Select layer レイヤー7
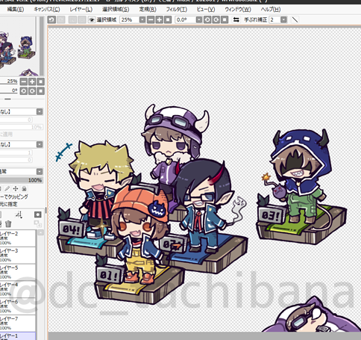This screenshot has width=361, height=340. tap(18, 323)
